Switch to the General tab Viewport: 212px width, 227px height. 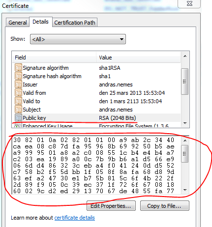tap(18, 23)
